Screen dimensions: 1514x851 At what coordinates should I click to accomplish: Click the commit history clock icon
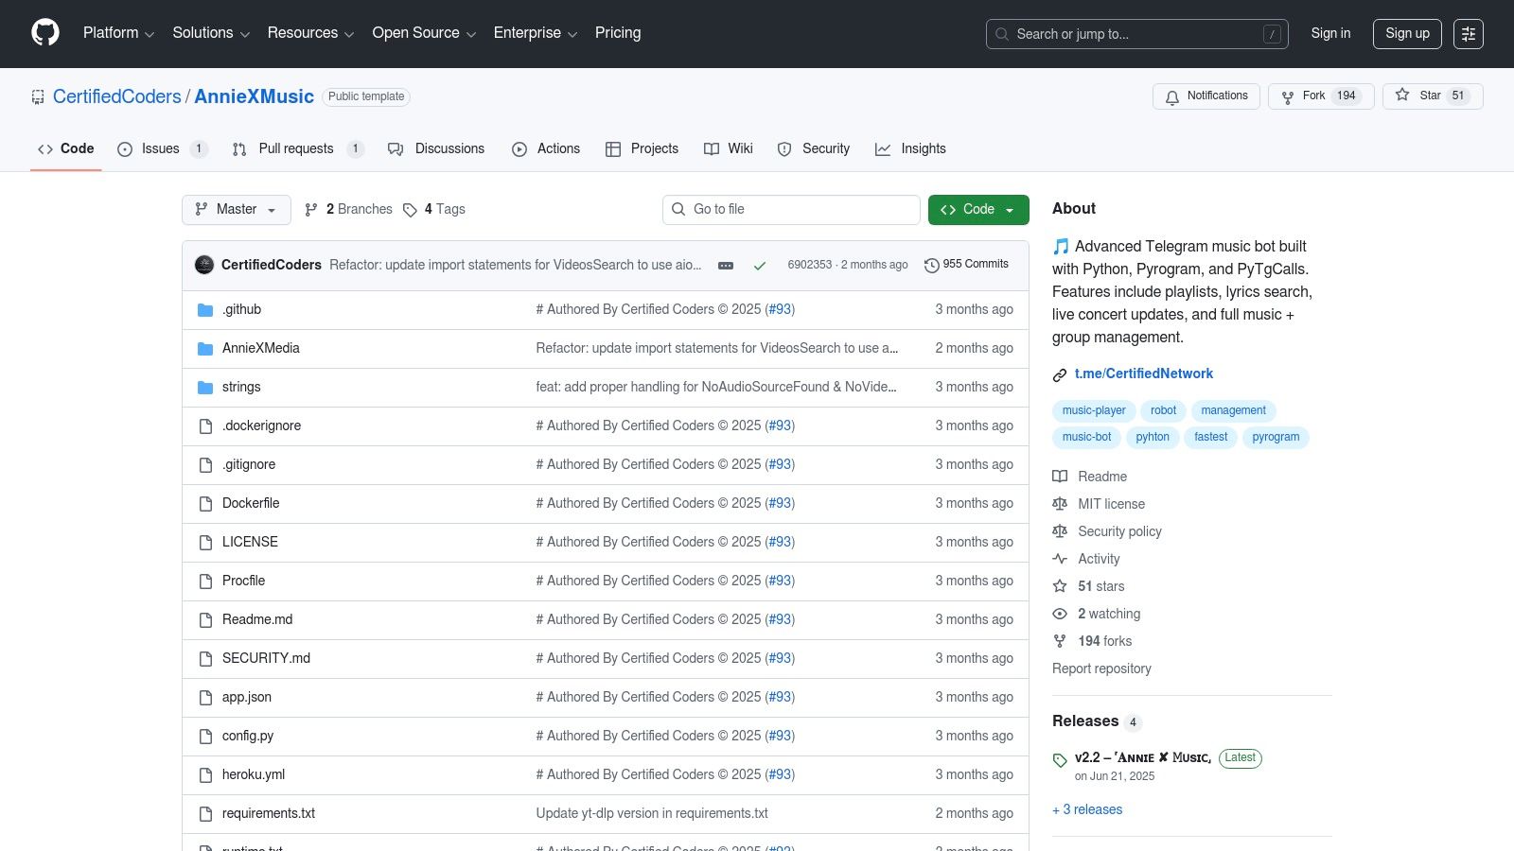[931, 266]
